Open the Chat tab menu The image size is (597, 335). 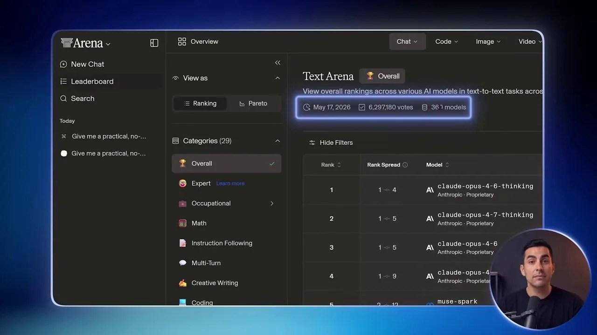pyautogui.click(x=407, y=41)
